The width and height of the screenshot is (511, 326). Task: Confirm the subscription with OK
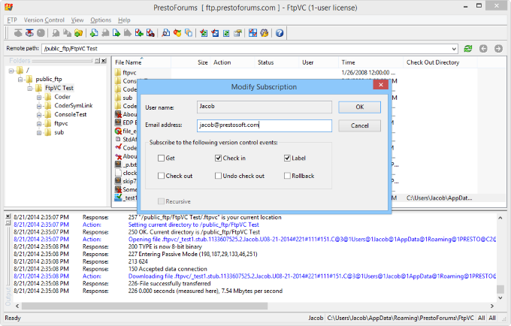click(x=359, y=107)
